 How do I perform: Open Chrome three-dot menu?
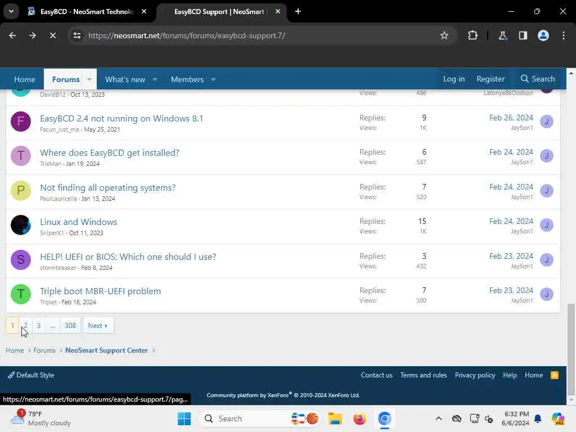pos(564,35)
